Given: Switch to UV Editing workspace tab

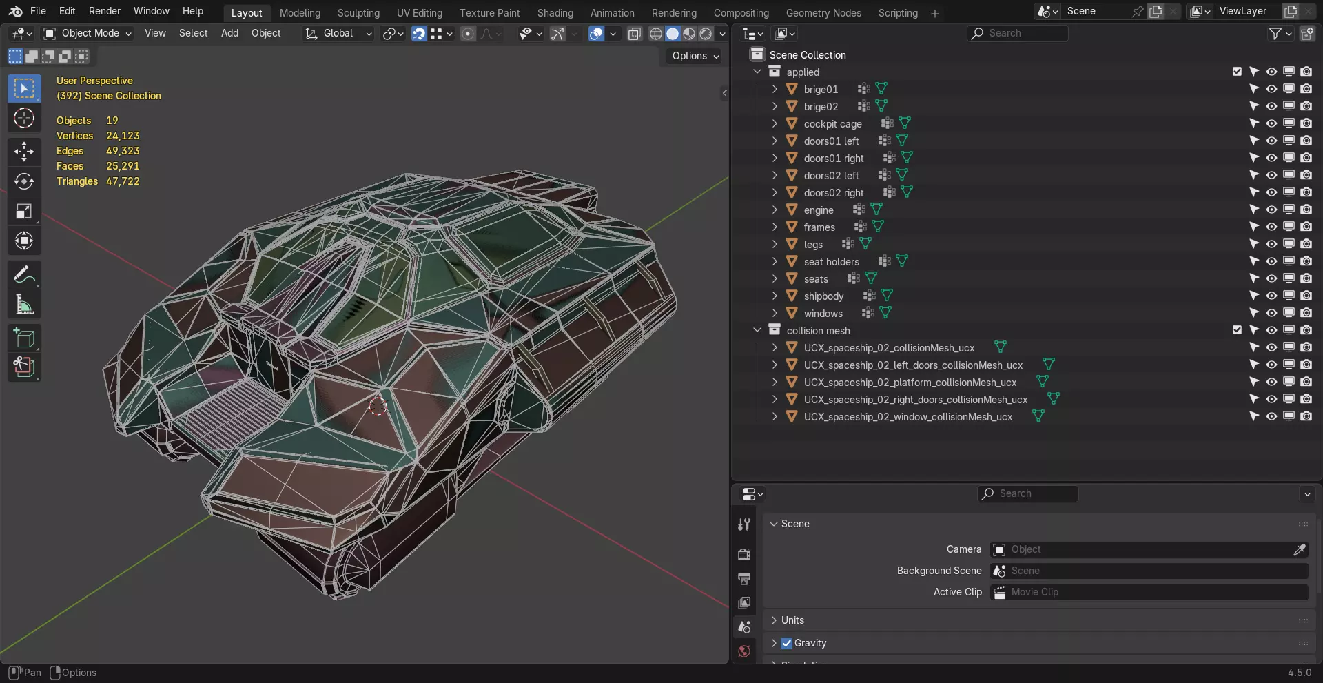Looking at the screenshot, I should coord(420,13).
